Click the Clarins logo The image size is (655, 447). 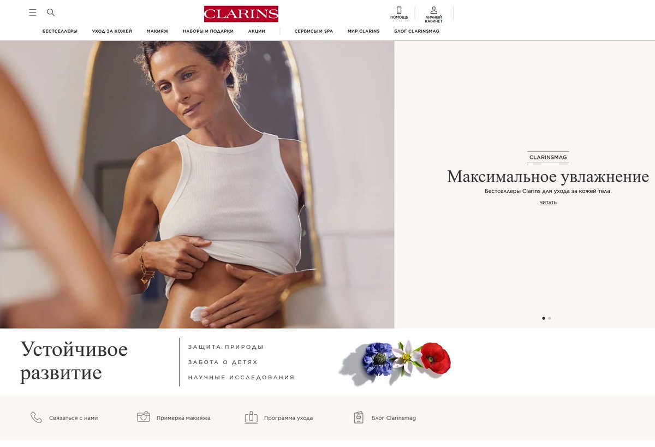(x=241, y=14)
